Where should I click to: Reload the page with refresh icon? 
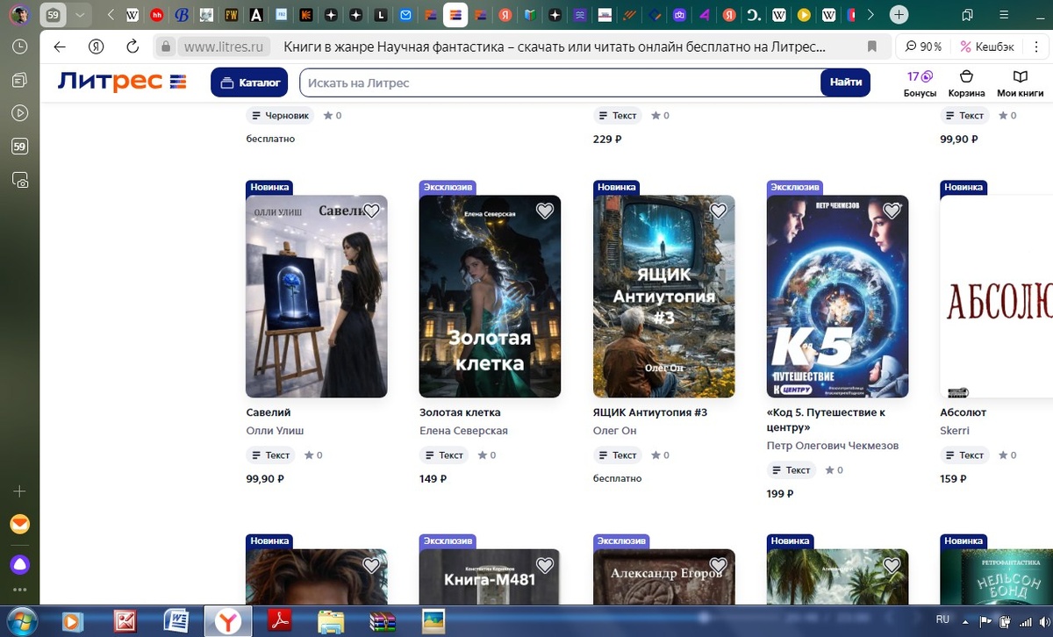[x=133, y=47]
